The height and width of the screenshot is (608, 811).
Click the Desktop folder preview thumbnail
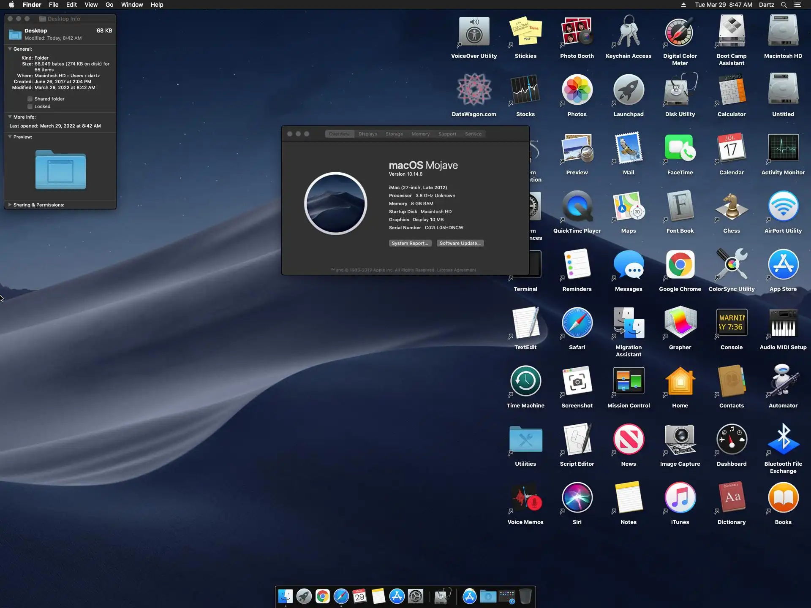pyautogui.click(x=60, y=170)
